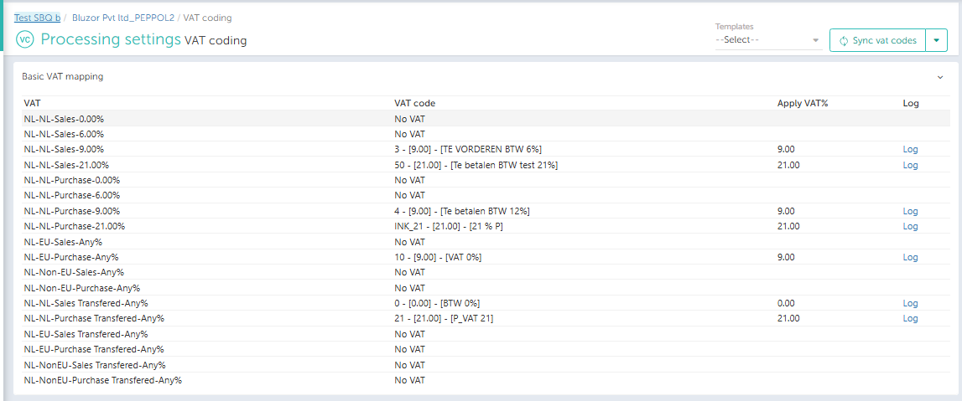Click the VAT code column header
This screenshot has height=401, width=962.
[414, 103]
